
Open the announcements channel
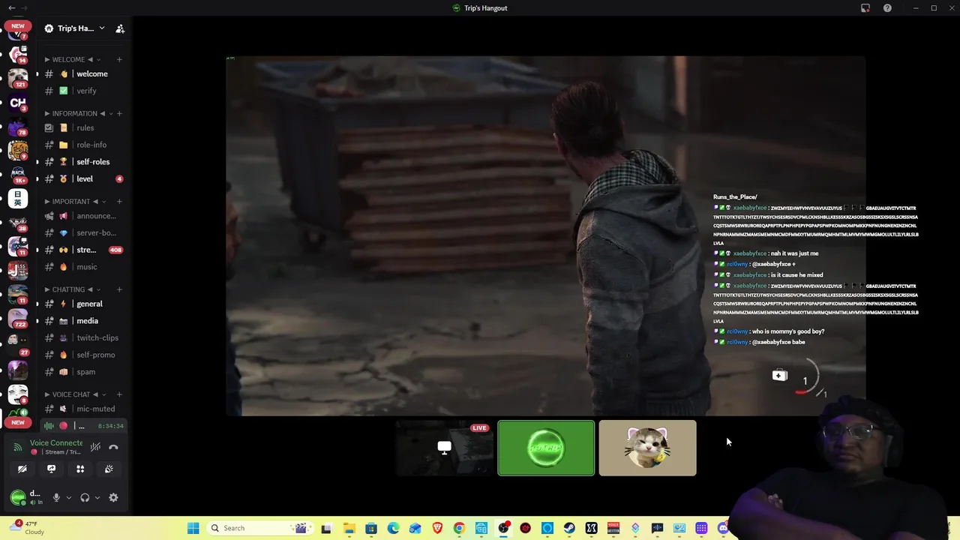point(84,216)
